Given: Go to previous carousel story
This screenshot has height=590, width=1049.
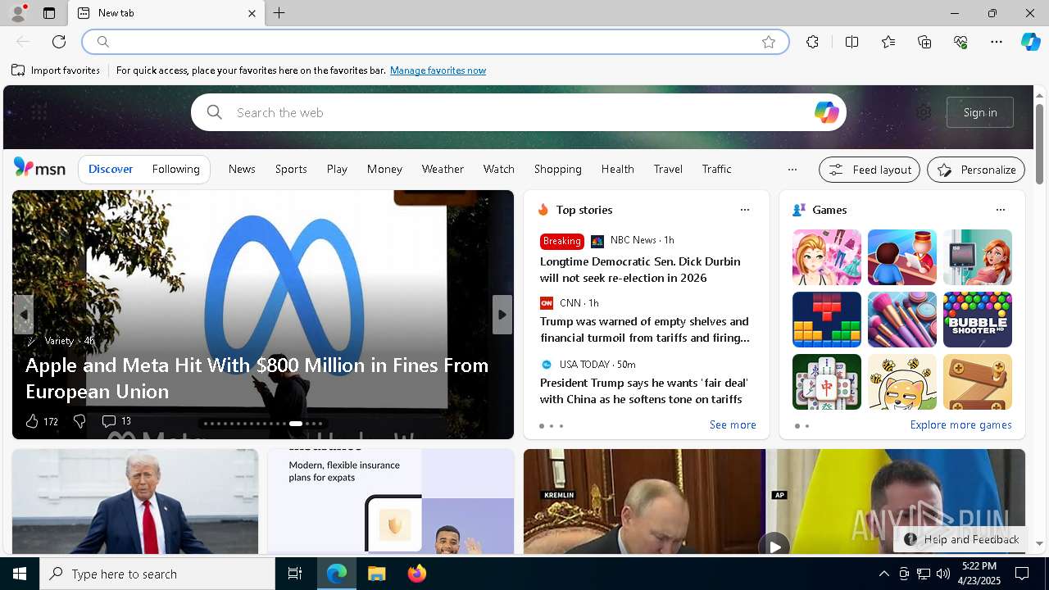Looking at the screenshot, I should (24, 315).
